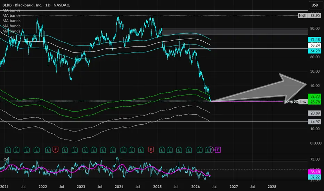Click the 2024 label on time axis

pos(119,187)
